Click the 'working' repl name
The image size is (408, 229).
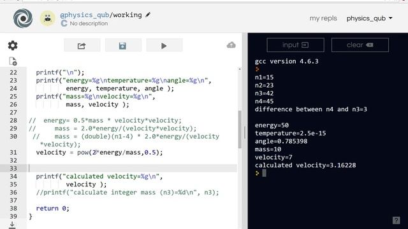pyautogui.click(x=127, y=15)
